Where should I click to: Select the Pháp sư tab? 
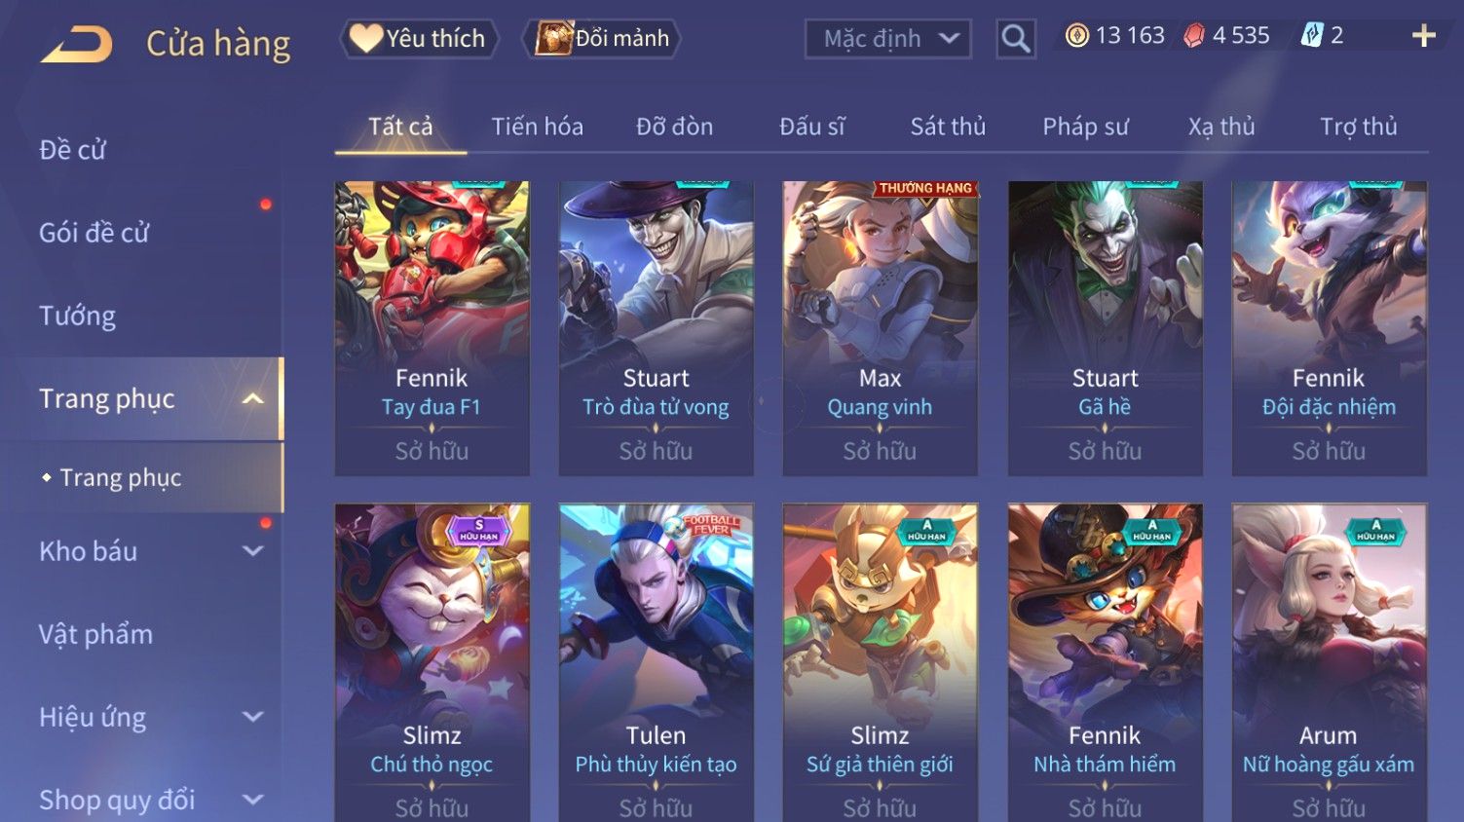1085,127
